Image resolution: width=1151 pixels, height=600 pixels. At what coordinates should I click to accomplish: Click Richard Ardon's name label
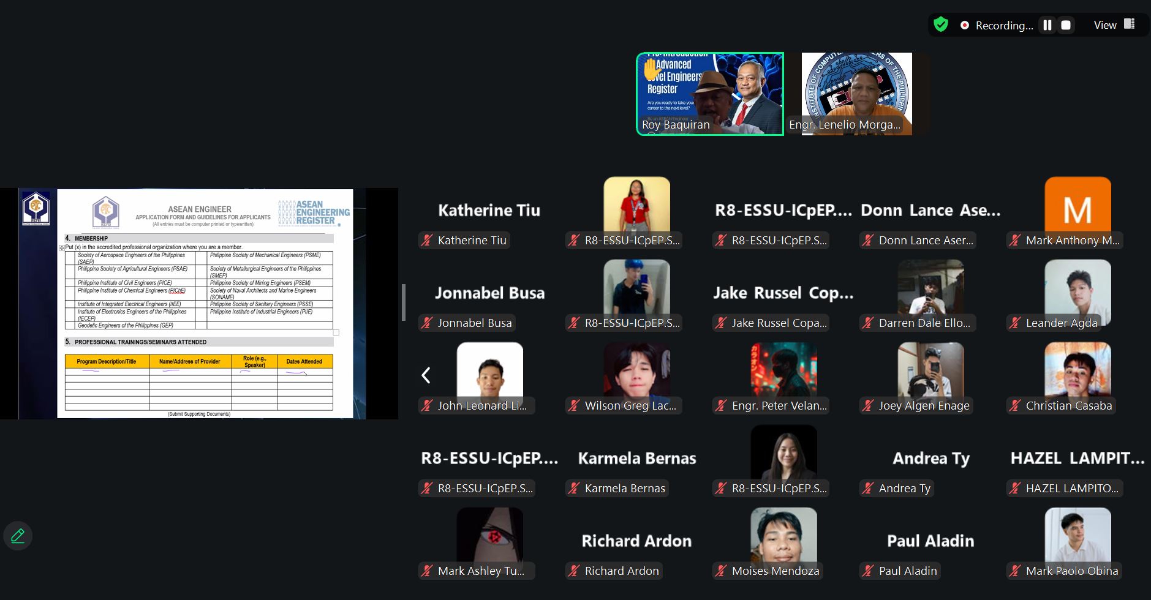point(621,571)
